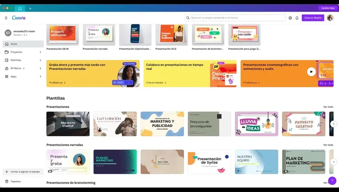Click the search magnifier icon
339x192 pixels.
pos(188,18)
